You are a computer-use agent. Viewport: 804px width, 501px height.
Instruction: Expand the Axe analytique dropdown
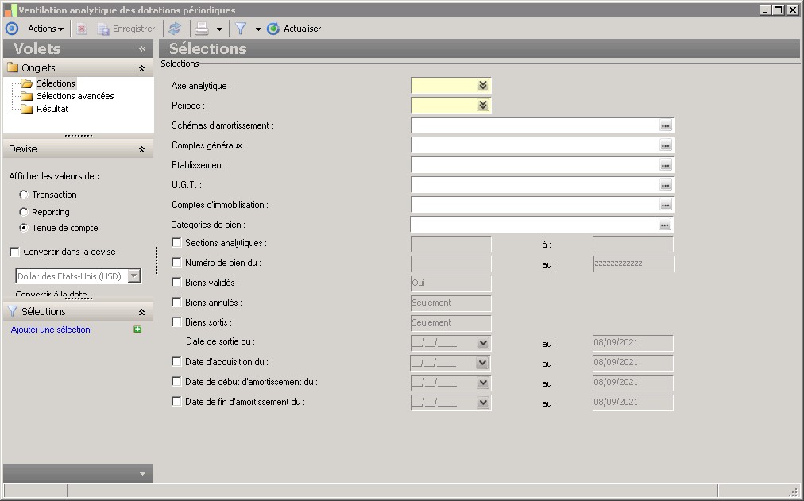pos(482,86)
